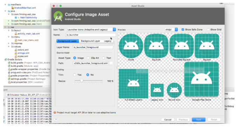Select the Image asset type radio button
The image size is (239, 127).
[75, 58]
